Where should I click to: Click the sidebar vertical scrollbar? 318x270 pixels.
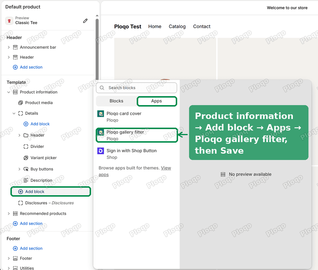click(x=97, y=49)
